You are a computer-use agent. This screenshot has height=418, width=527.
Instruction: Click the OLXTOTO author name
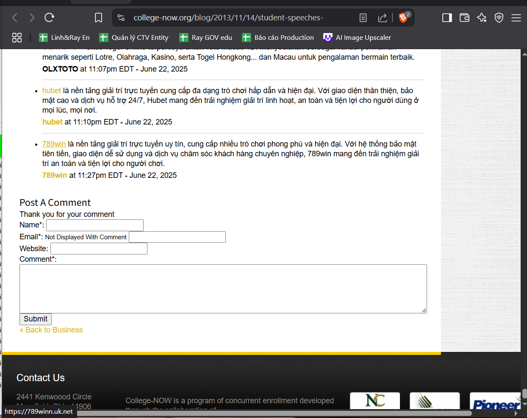tap(60, 69)
